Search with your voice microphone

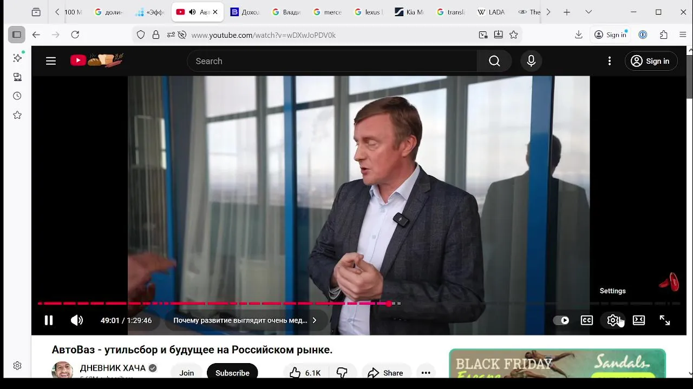[531, 61]
